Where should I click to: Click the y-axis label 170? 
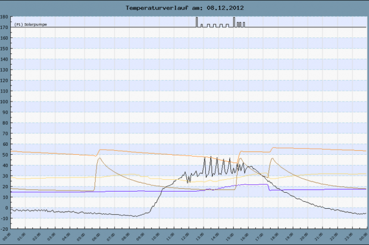click(x=4, y=27)
